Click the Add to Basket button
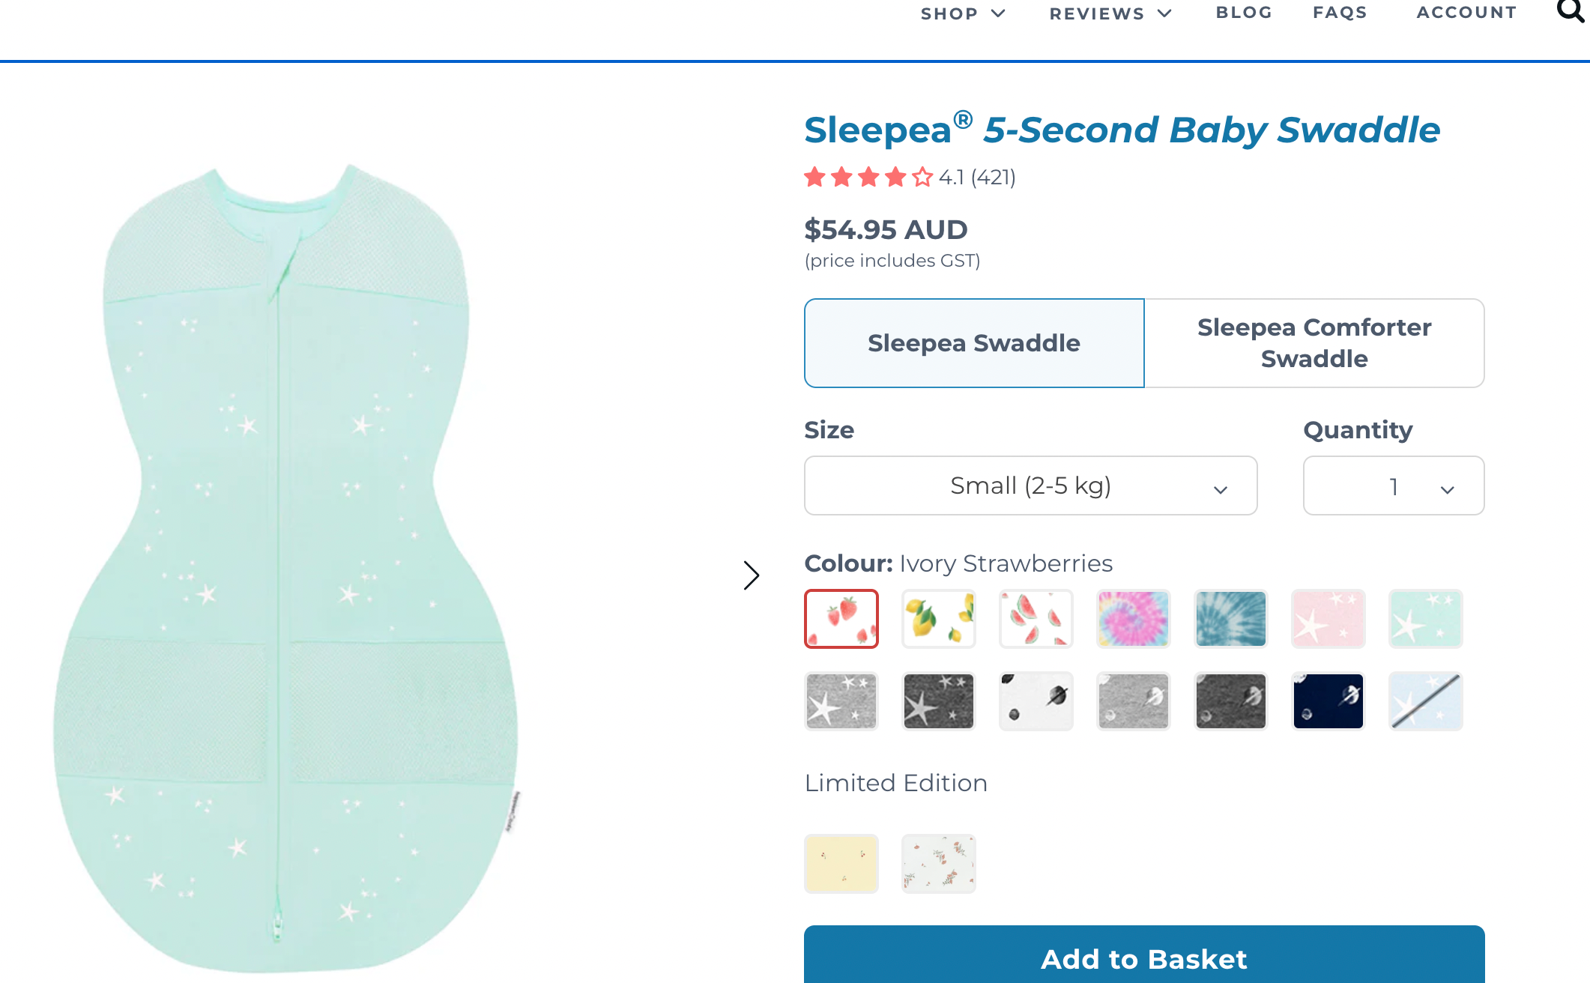 click(x=1143, y=958)
